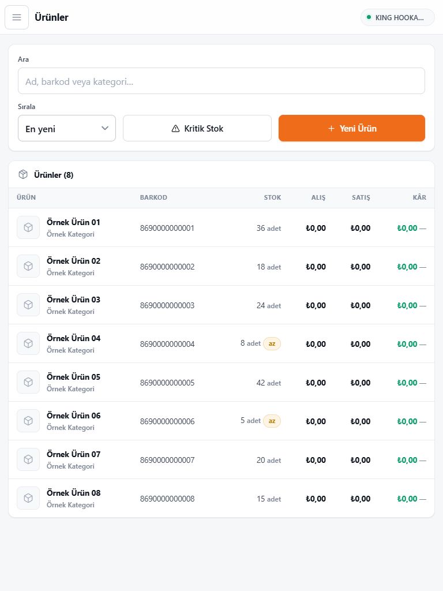Sort by the STOK column header
Viewport: 443px width, 591px height.
[x=272, y=197]
